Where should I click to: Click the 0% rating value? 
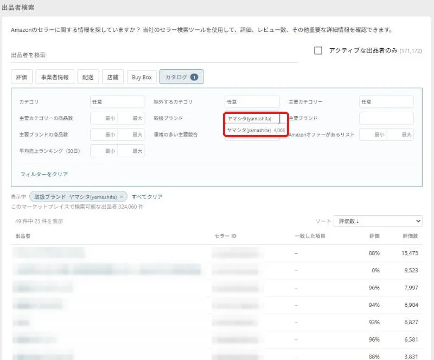click(x=375, y=271)
